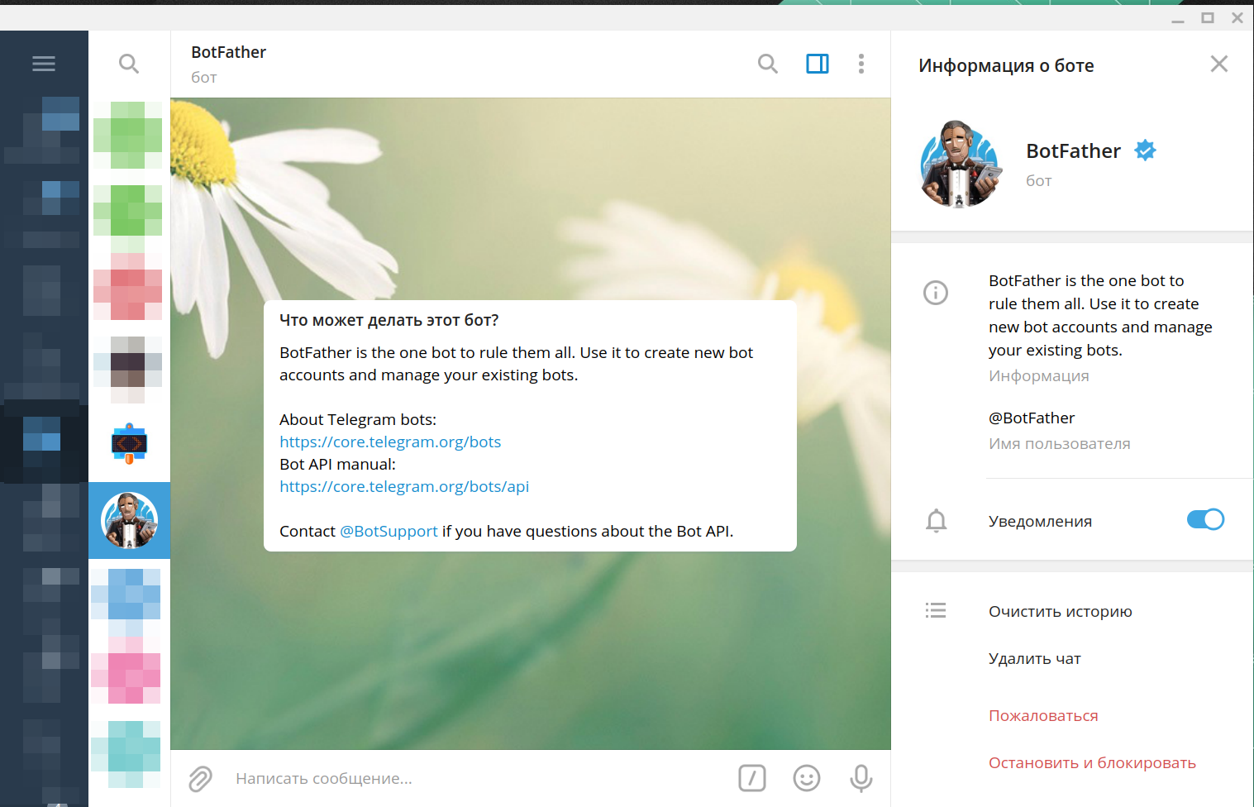This screenshot has height=807, width=1254.
Task: Focus the Написать сообщение input field
Action: [479, 779]
